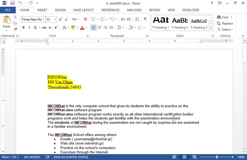Apply the Text Highlight Color
The height and width of the screenshot is (160, 247).
pos(73,27)
